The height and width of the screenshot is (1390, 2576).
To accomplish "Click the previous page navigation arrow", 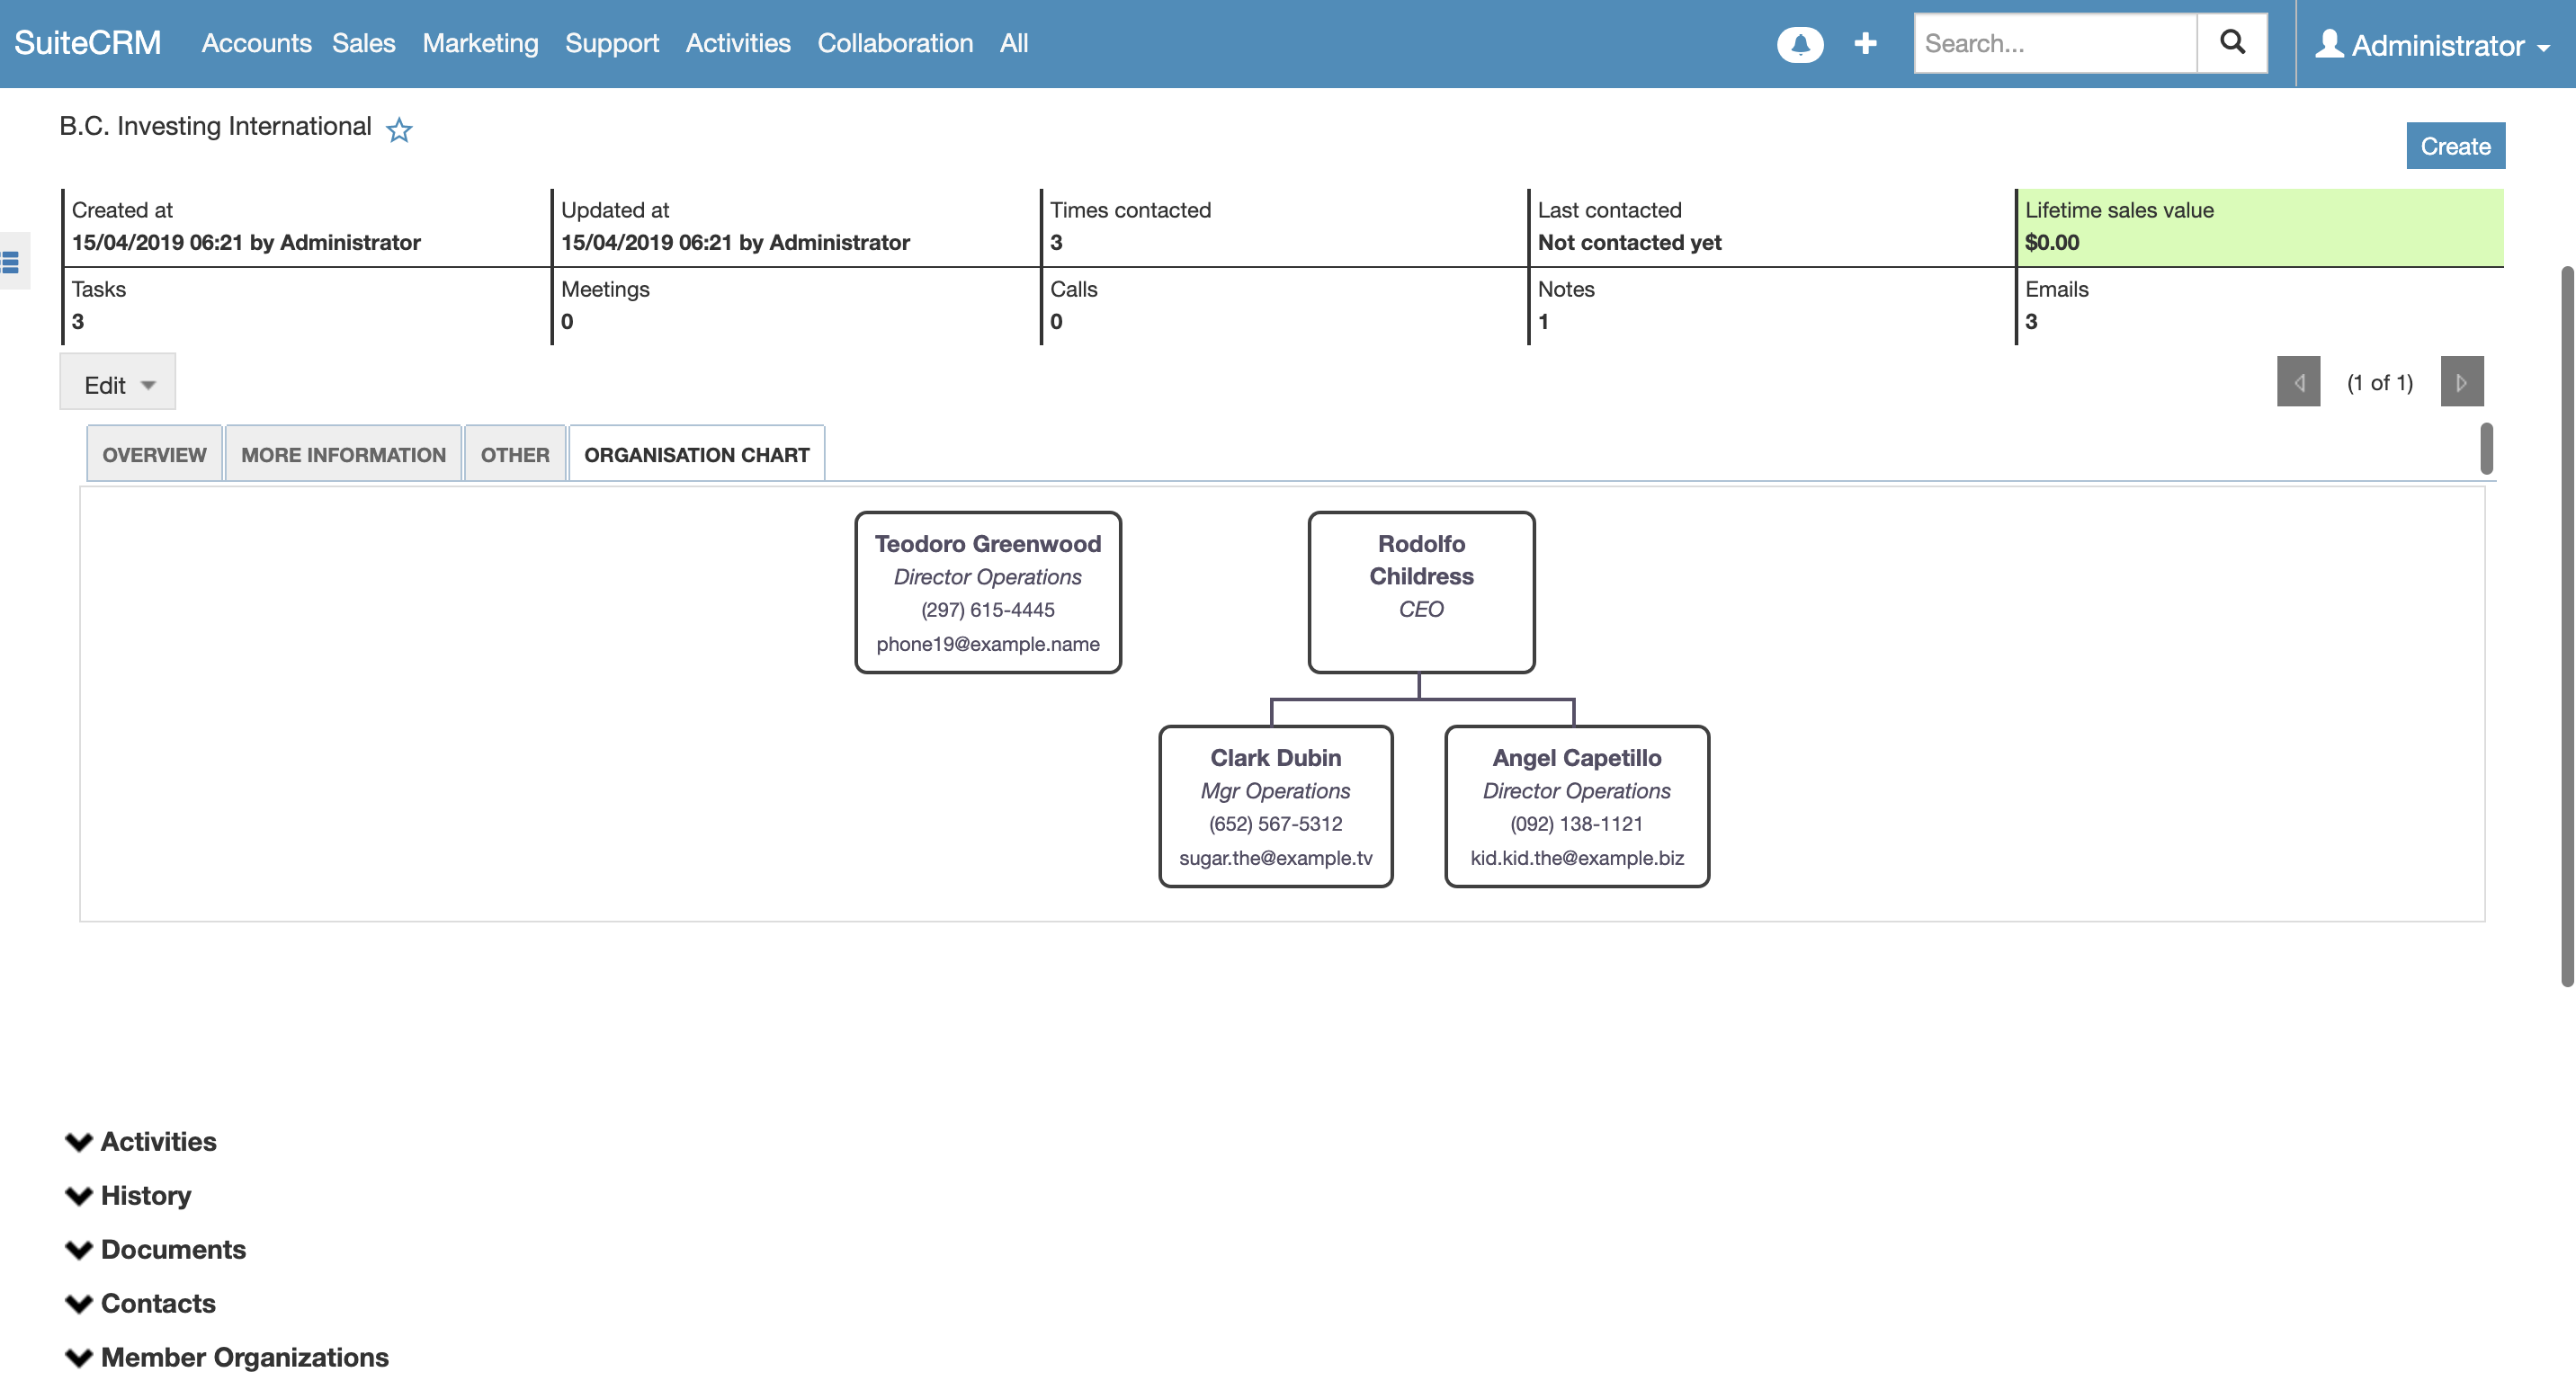I will pos(2299,380).
